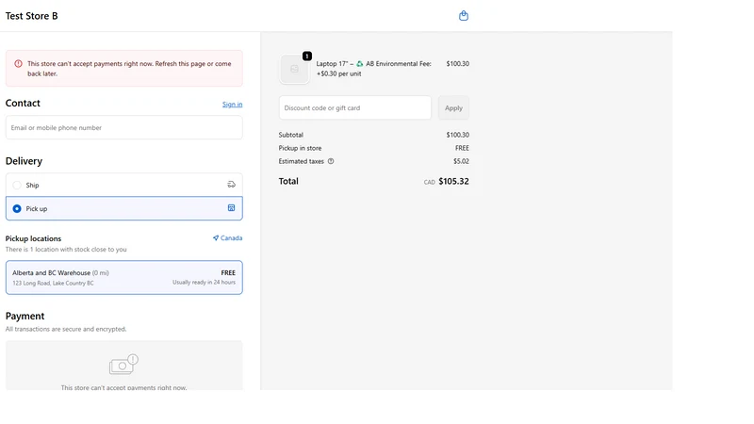Click the Contact heading
Image resolution: width=754 pixels, height=424 pixels.
(x=23, y=104)
